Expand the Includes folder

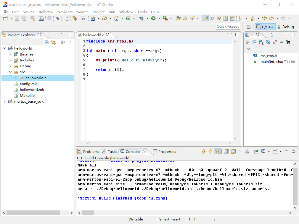(10, 60)
